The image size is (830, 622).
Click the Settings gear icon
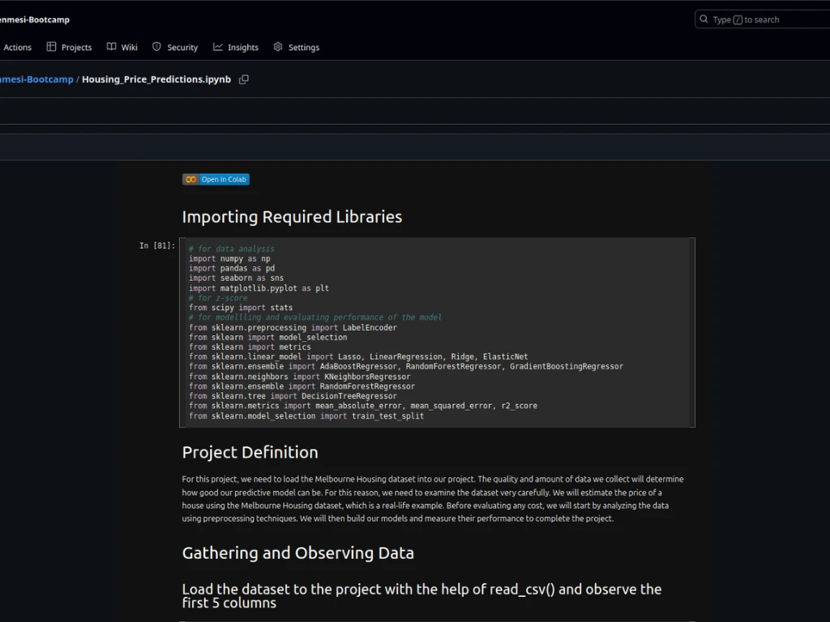[278, 47]
